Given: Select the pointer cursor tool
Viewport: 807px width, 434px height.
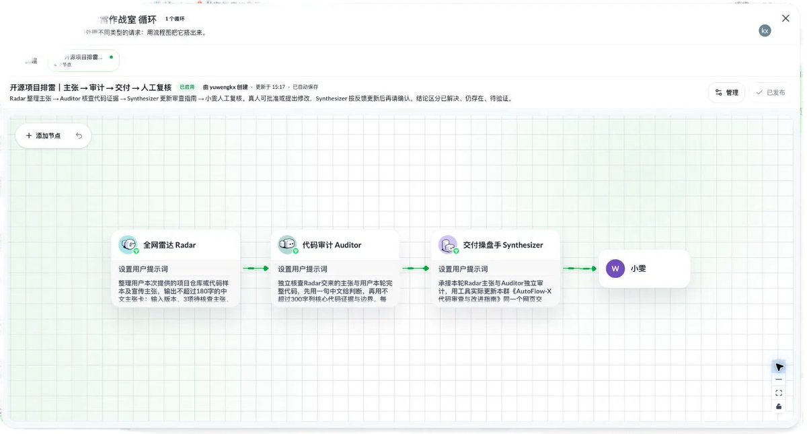Looking at the screenshot, I should (779, 367).
